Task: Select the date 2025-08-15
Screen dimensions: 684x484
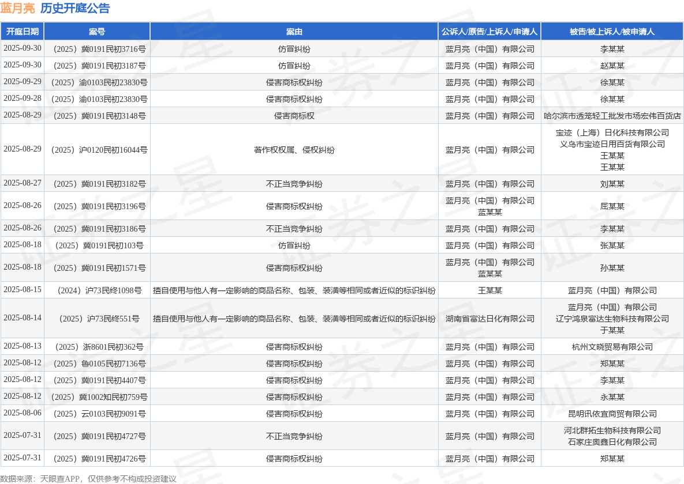Action: point(23,289)
